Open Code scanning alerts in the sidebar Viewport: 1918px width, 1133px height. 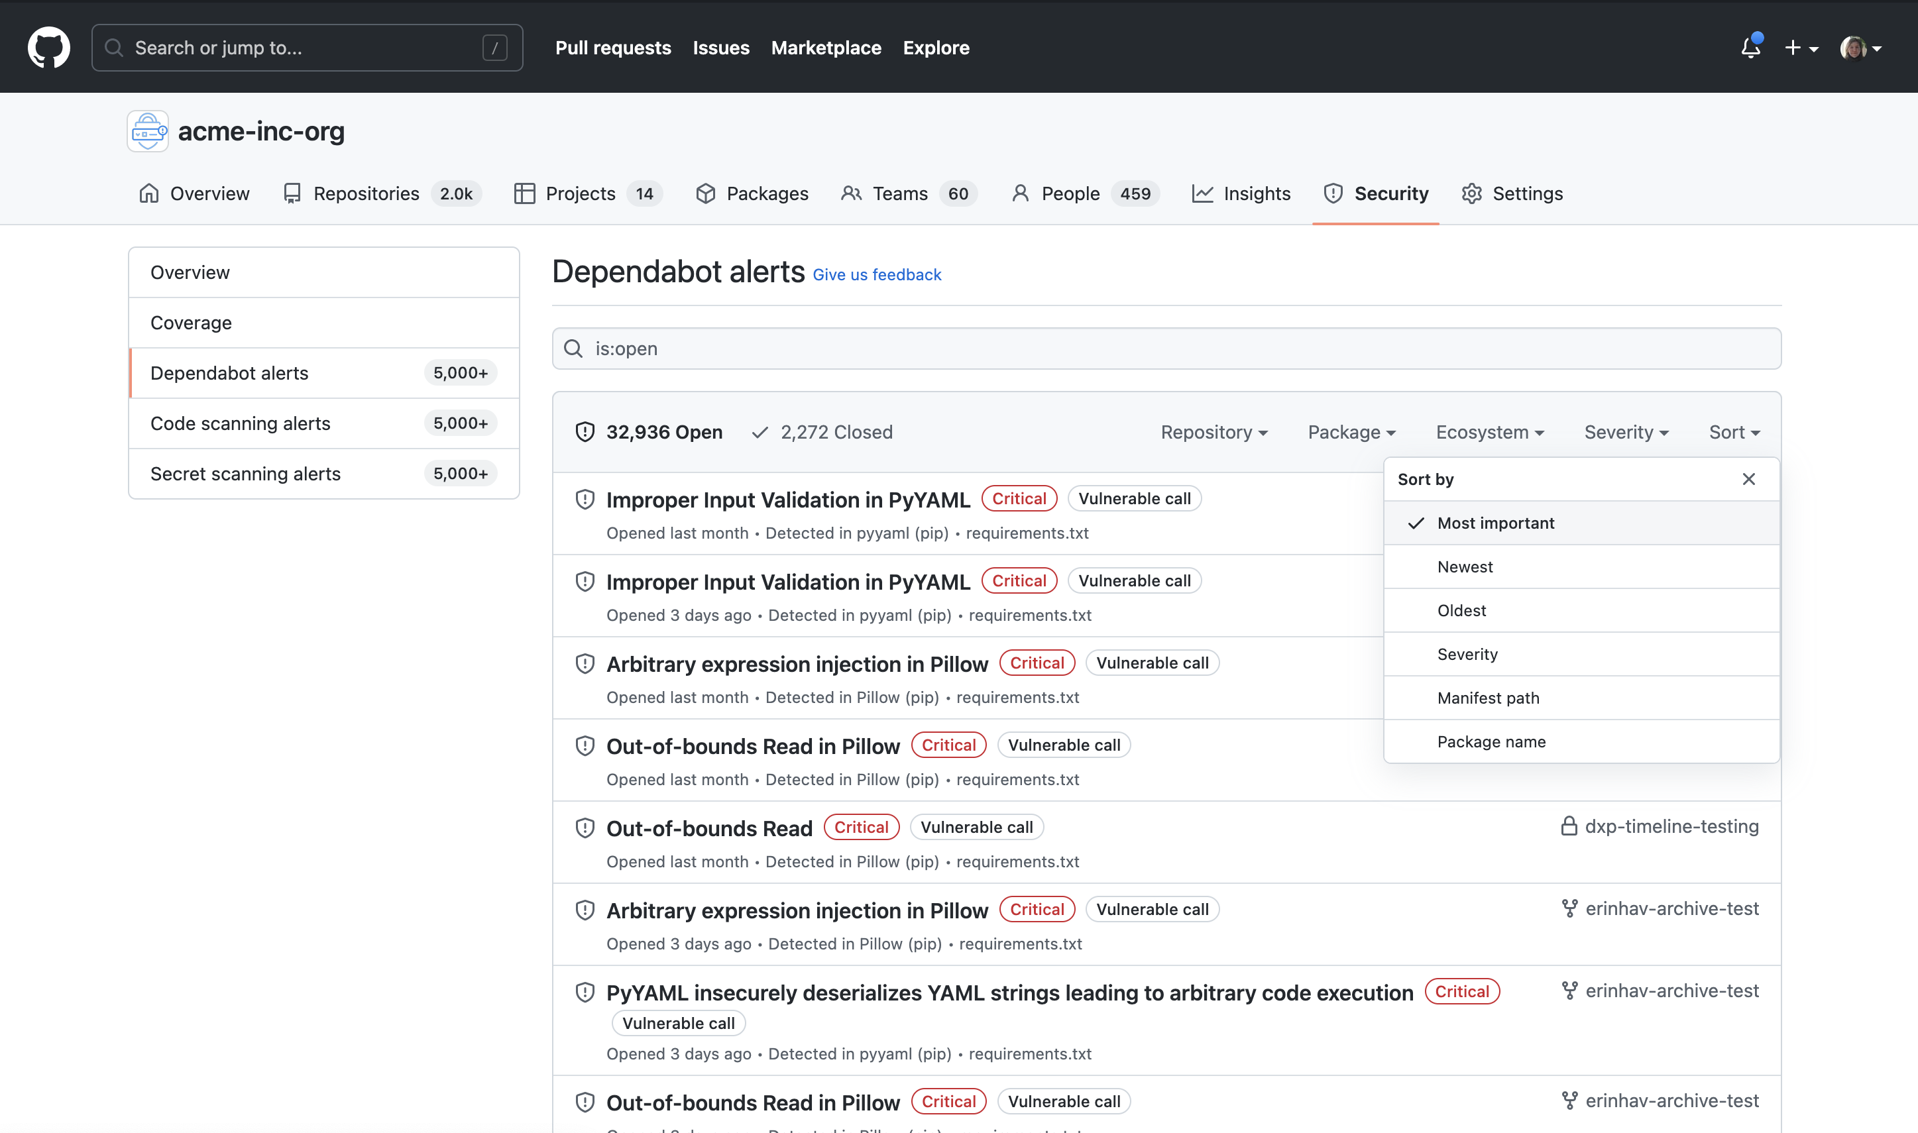[323, 424]
